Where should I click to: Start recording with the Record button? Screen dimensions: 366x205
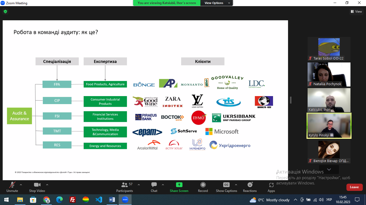[203, 187]
